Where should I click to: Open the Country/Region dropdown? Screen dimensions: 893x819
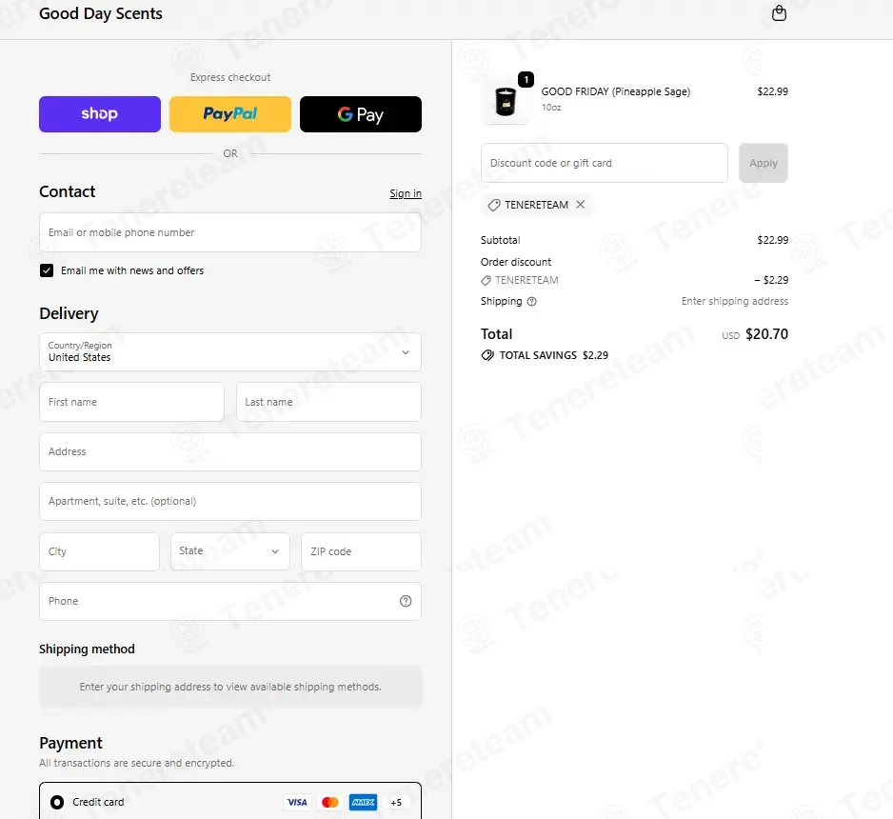click(x=230, y=352)
